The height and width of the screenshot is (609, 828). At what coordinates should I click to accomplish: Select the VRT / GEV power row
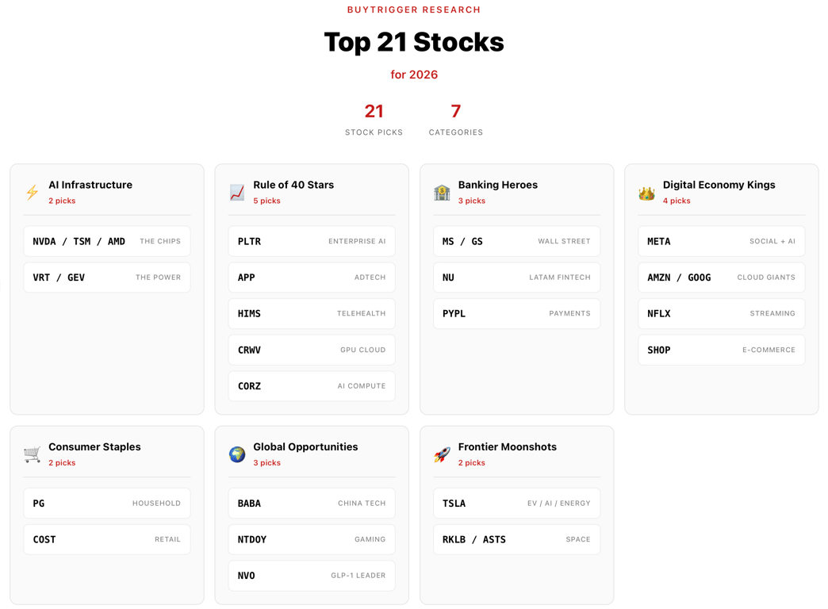coord(106,278)
